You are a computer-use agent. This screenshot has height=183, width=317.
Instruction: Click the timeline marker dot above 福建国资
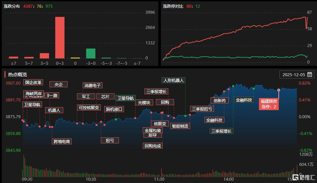(x=279, y=90)
